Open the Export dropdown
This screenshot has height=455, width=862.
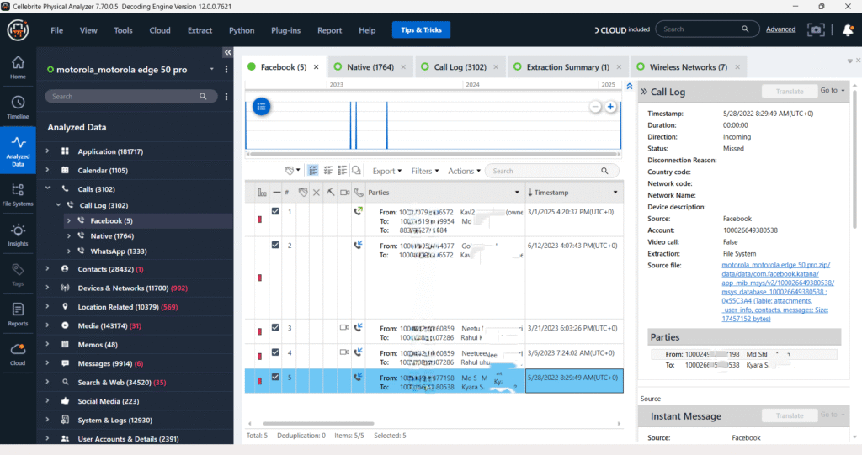387,171
